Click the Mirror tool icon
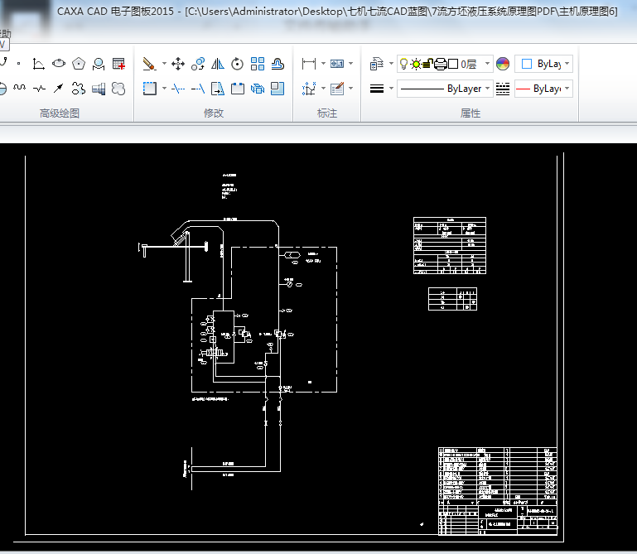This screenshot has height=554, width=637. pos(217,64)
